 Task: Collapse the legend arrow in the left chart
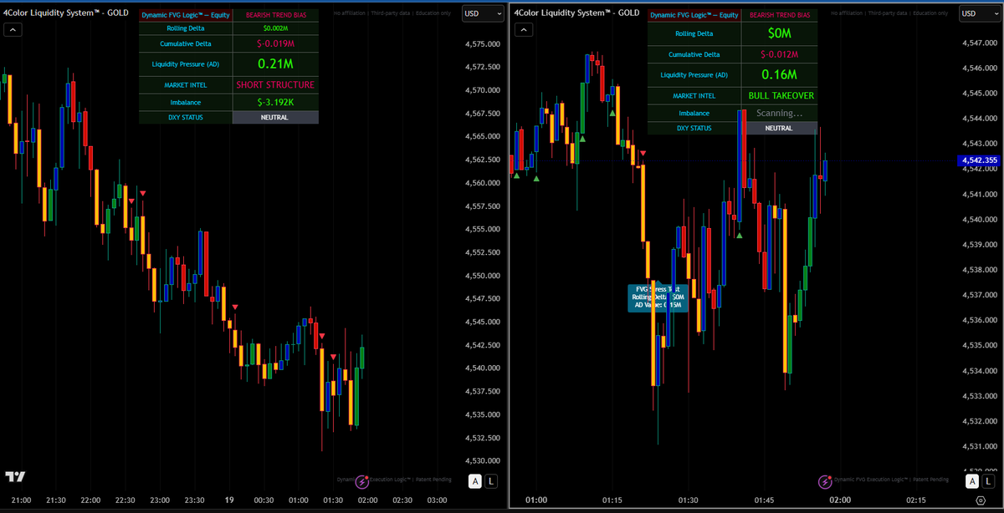(13, 29)
